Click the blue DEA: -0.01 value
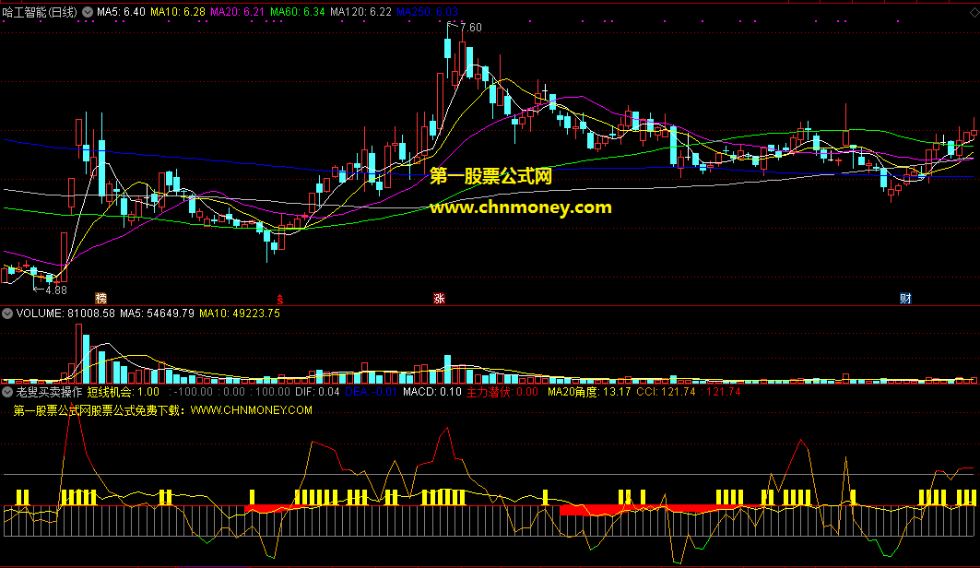Viewport: 980px width, 568px height. pyautogui.click(x=372, y=392)
